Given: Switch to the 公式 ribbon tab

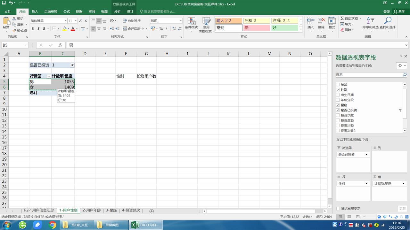Looking at the screenshot, I should click(x=67, y=11).
